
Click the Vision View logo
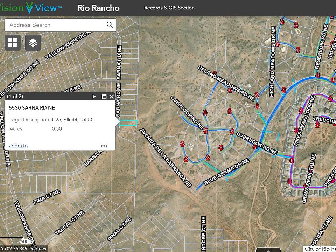[x=31, y=8]
